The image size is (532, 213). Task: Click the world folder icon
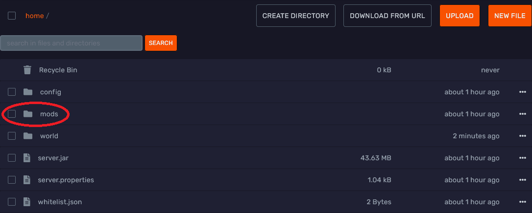click(28, 136)
